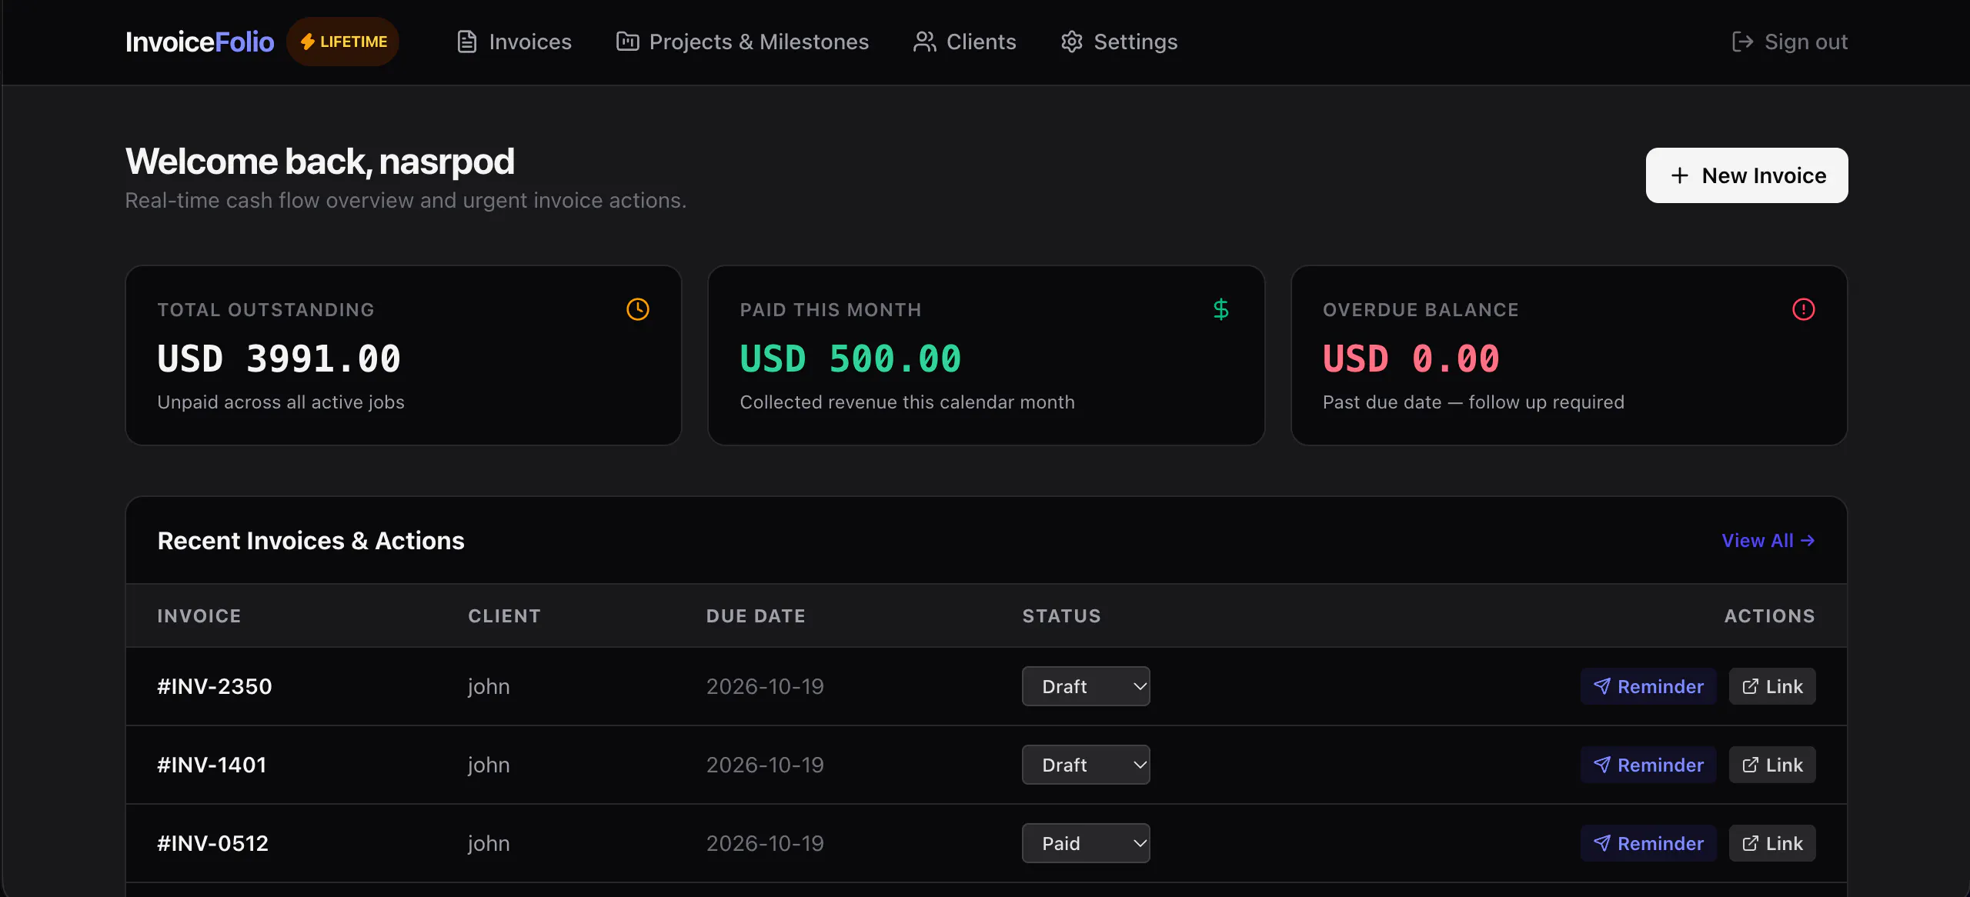1970x897 pixels.
Task: Click the Due Date column header
Action: tap(756, 616)
